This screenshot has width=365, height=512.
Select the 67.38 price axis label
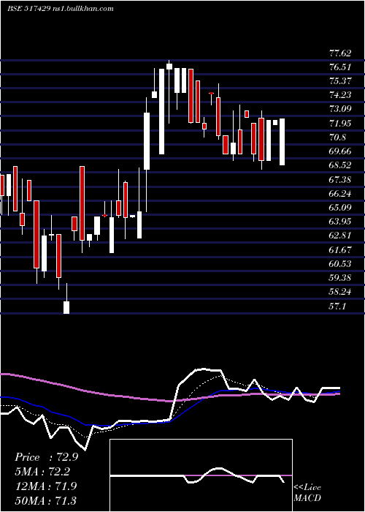point(340,180)
